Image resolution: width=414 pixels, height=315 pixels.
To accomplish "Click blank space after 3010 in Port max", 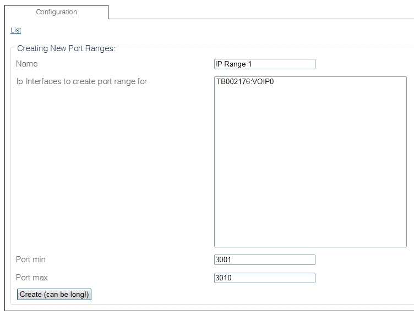I will click(x=281, y=278).
